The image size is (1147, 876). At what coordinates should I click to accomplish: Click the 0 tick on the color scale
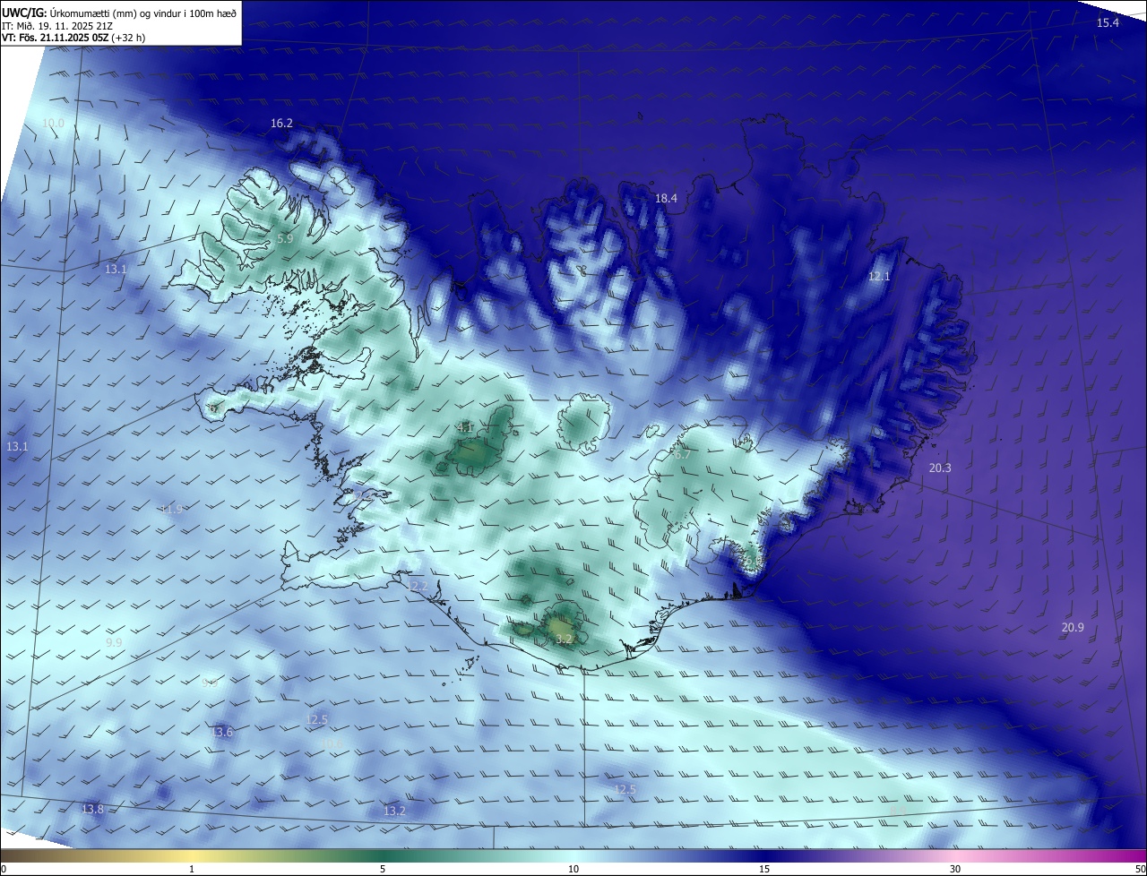click(4, 869)
